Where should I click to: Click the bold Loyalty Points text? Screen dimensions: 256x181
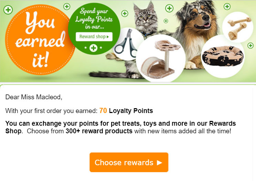point(131,111)
